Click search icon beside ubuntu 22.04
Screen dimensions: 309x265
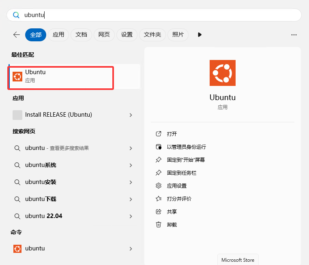pyautogui.click(x=17, y=216)
